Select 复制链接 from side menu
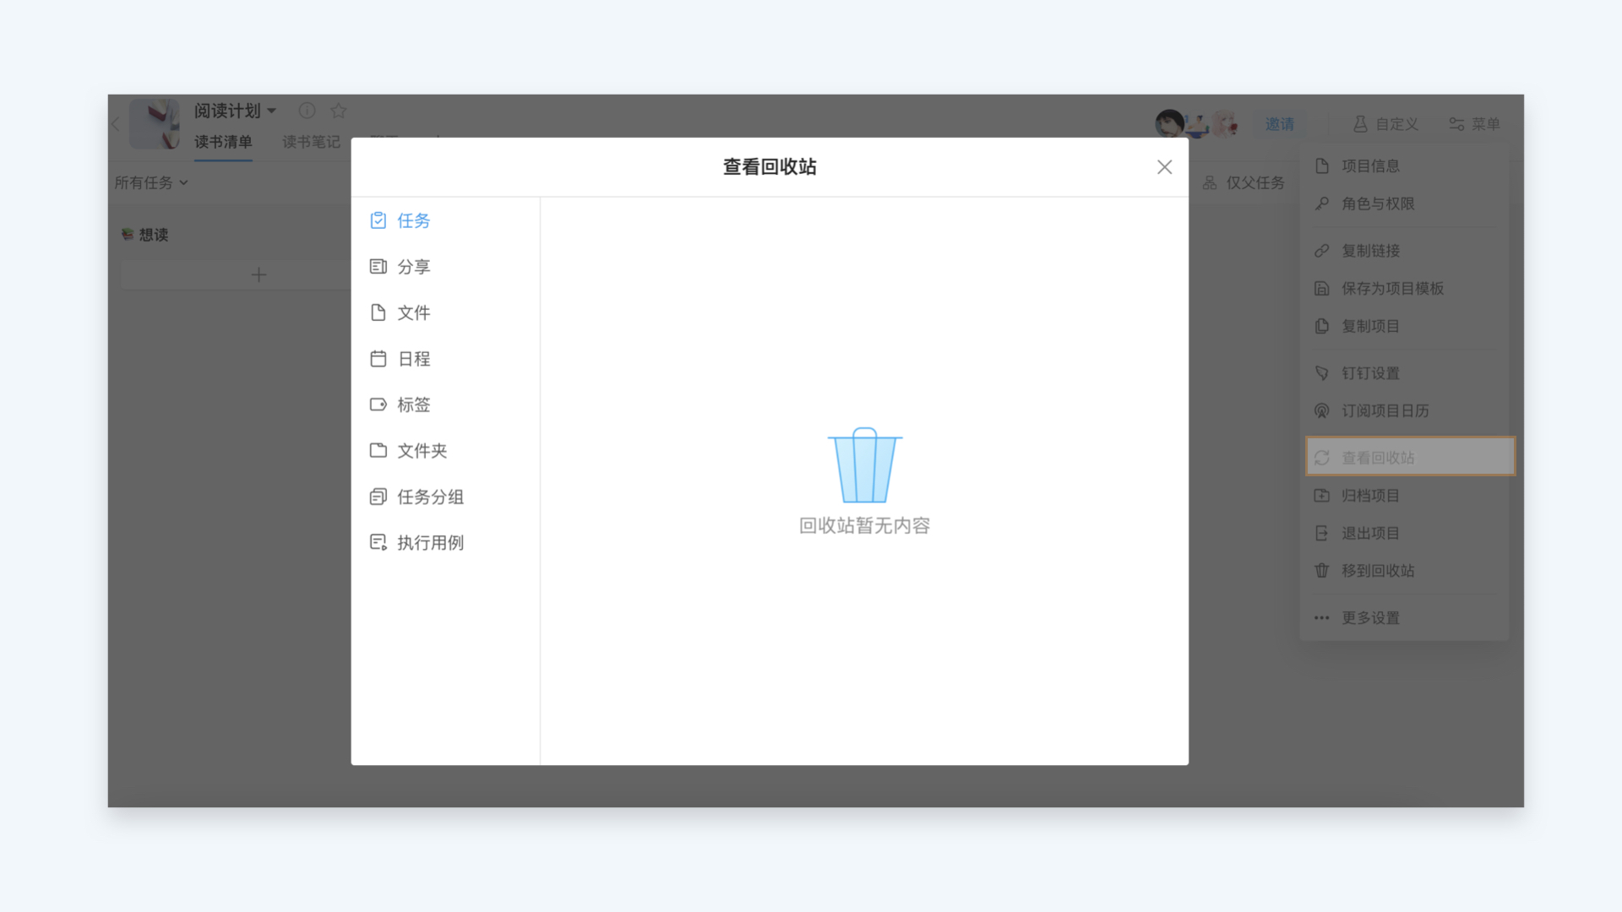1622x912 pixels. [1370, 251]
